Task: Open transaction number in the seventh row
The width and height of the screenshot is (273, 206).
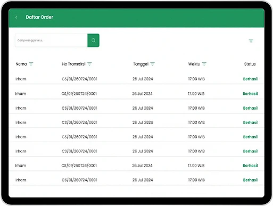Action: tap(79, 166)
